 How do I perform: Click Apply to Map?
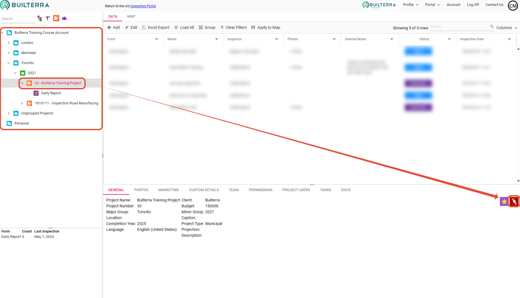tap(266, 28)
